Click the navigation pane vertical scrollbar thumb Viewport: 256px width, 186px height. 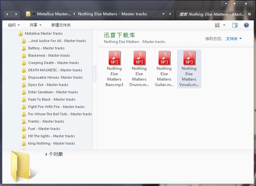[94, 73]
